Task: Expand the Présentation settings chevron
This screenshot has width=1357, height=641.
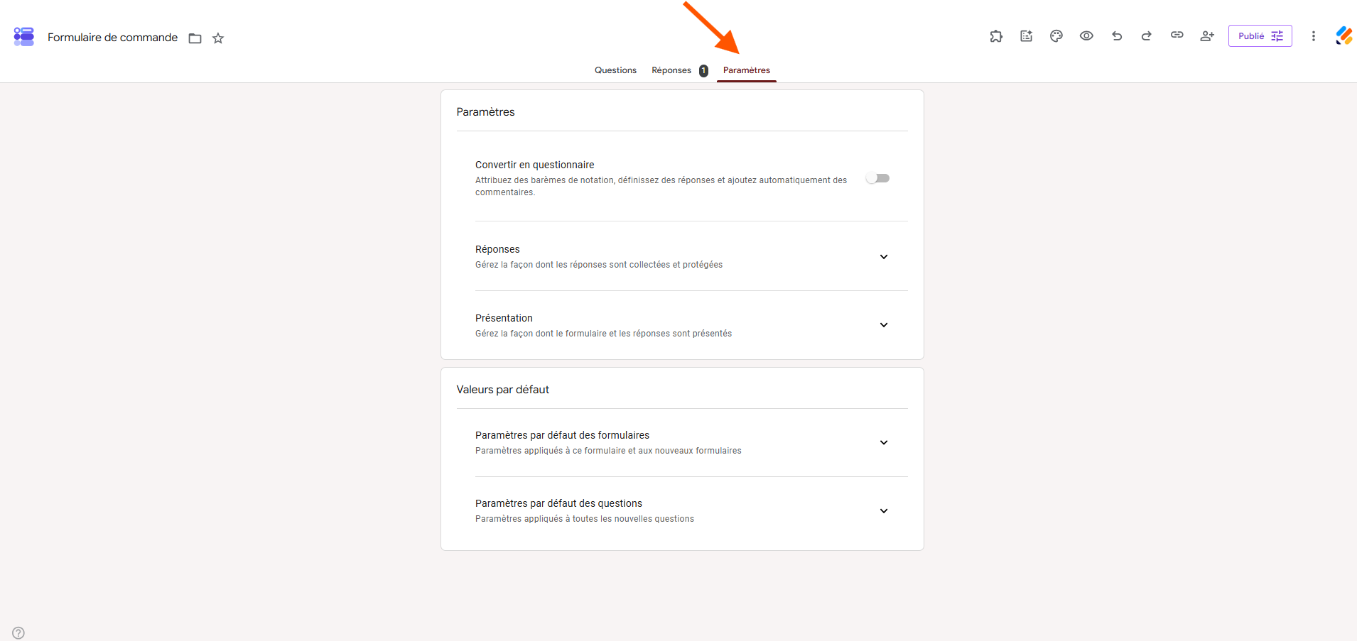Action: click(x=884, y=325)
